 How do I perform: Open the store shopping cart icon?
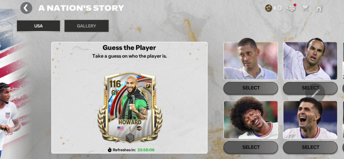pos(305,8)
